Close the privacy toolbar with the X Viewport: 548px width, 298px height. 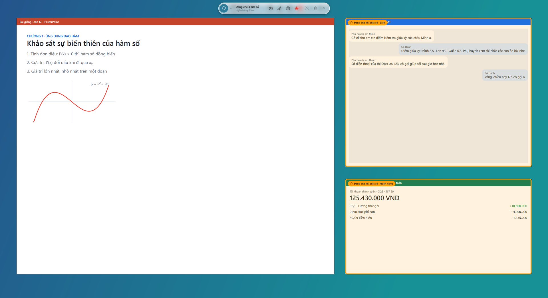tap(324, 9)
